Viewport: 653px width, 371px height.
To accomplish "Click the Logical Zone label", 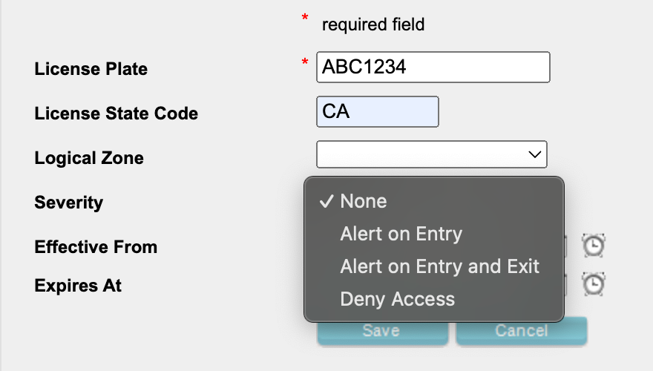I will [x=89, y=158].
